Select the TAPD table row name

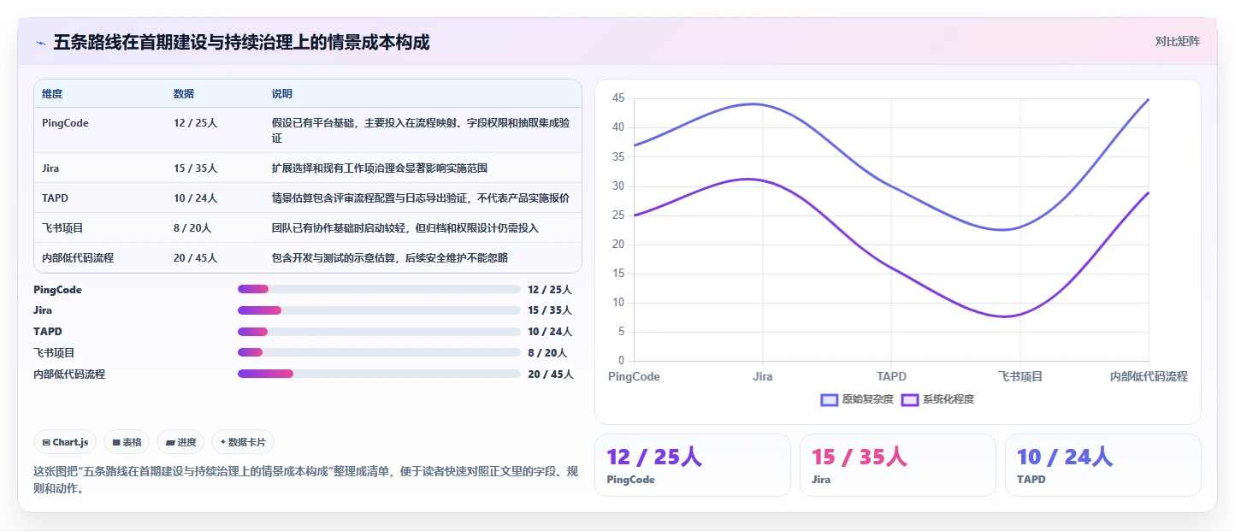[55, 198]
